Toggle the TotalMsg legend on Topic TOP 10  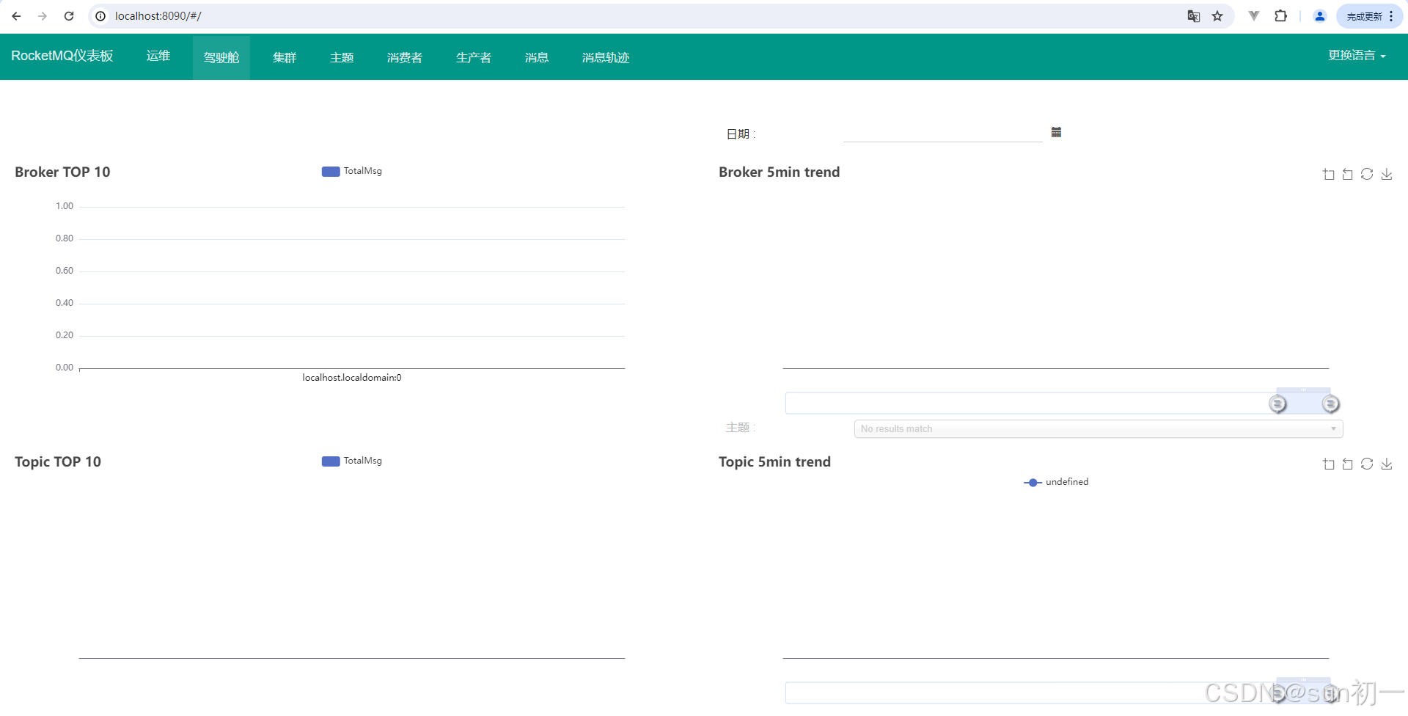click(351, 461)
